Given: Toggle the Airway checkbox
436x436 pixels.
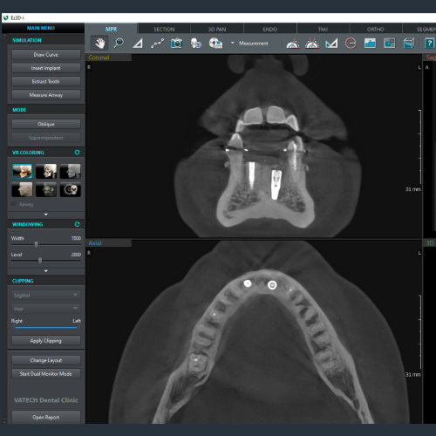Looking at the screenshot, I should click(x=14, y=204).
